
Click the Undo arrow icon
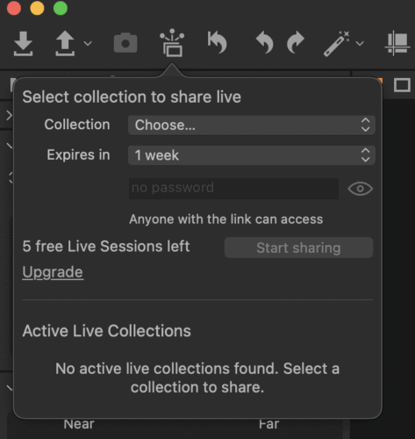(x=265, y=42)
